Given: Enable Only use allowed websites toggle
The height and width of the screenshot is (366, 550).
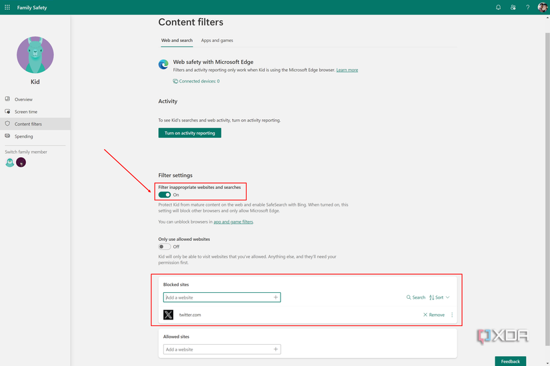Looking at the screenshot, I should pyautogui.click(x=165, y=247).
